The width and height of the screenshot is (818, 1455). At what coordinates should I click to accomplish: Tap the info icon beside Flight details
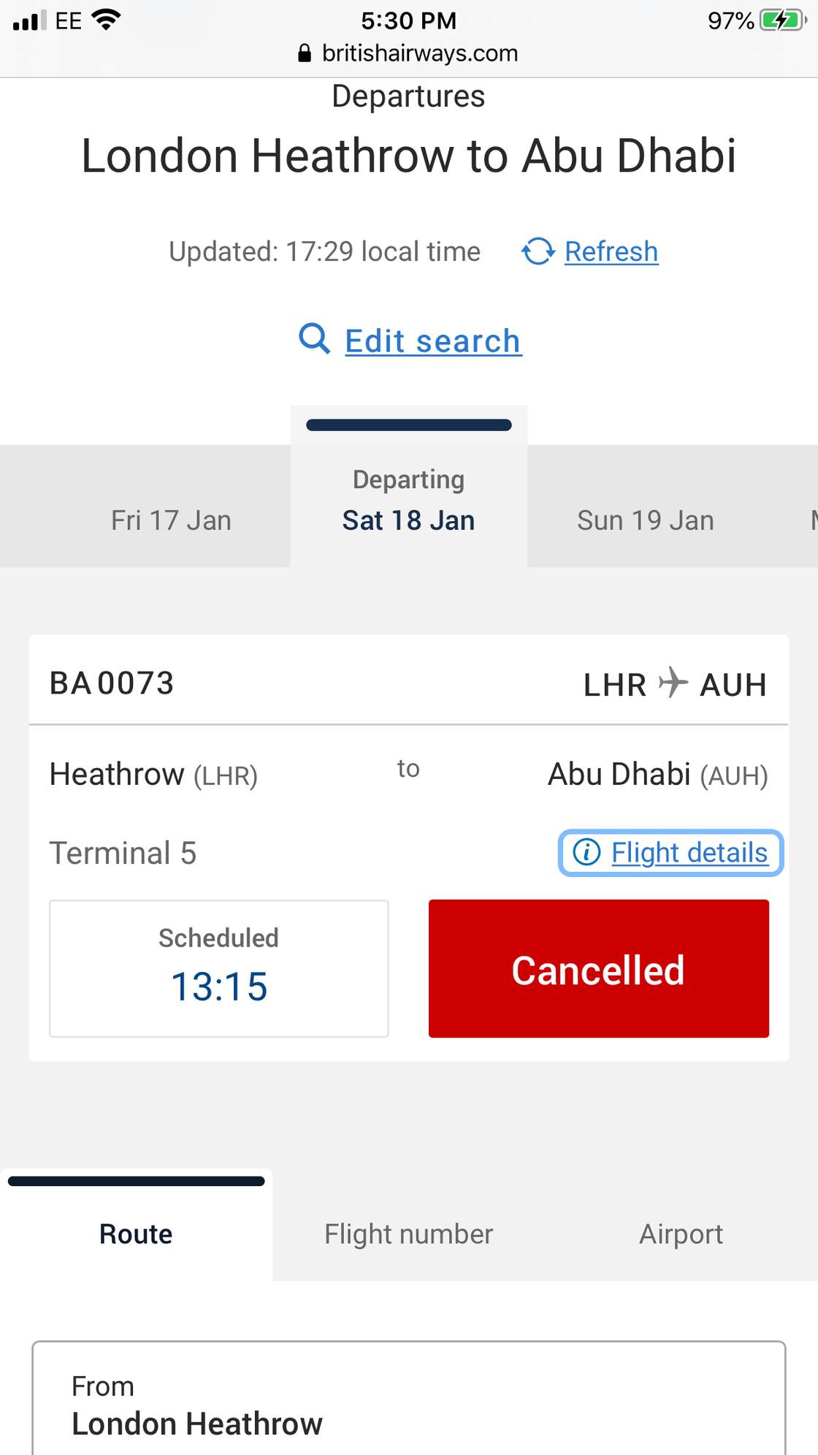pyautogui.click(x=586, y=852)
